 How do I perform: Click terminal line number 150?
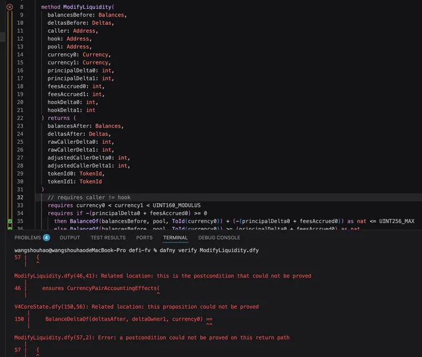[19, 319]
